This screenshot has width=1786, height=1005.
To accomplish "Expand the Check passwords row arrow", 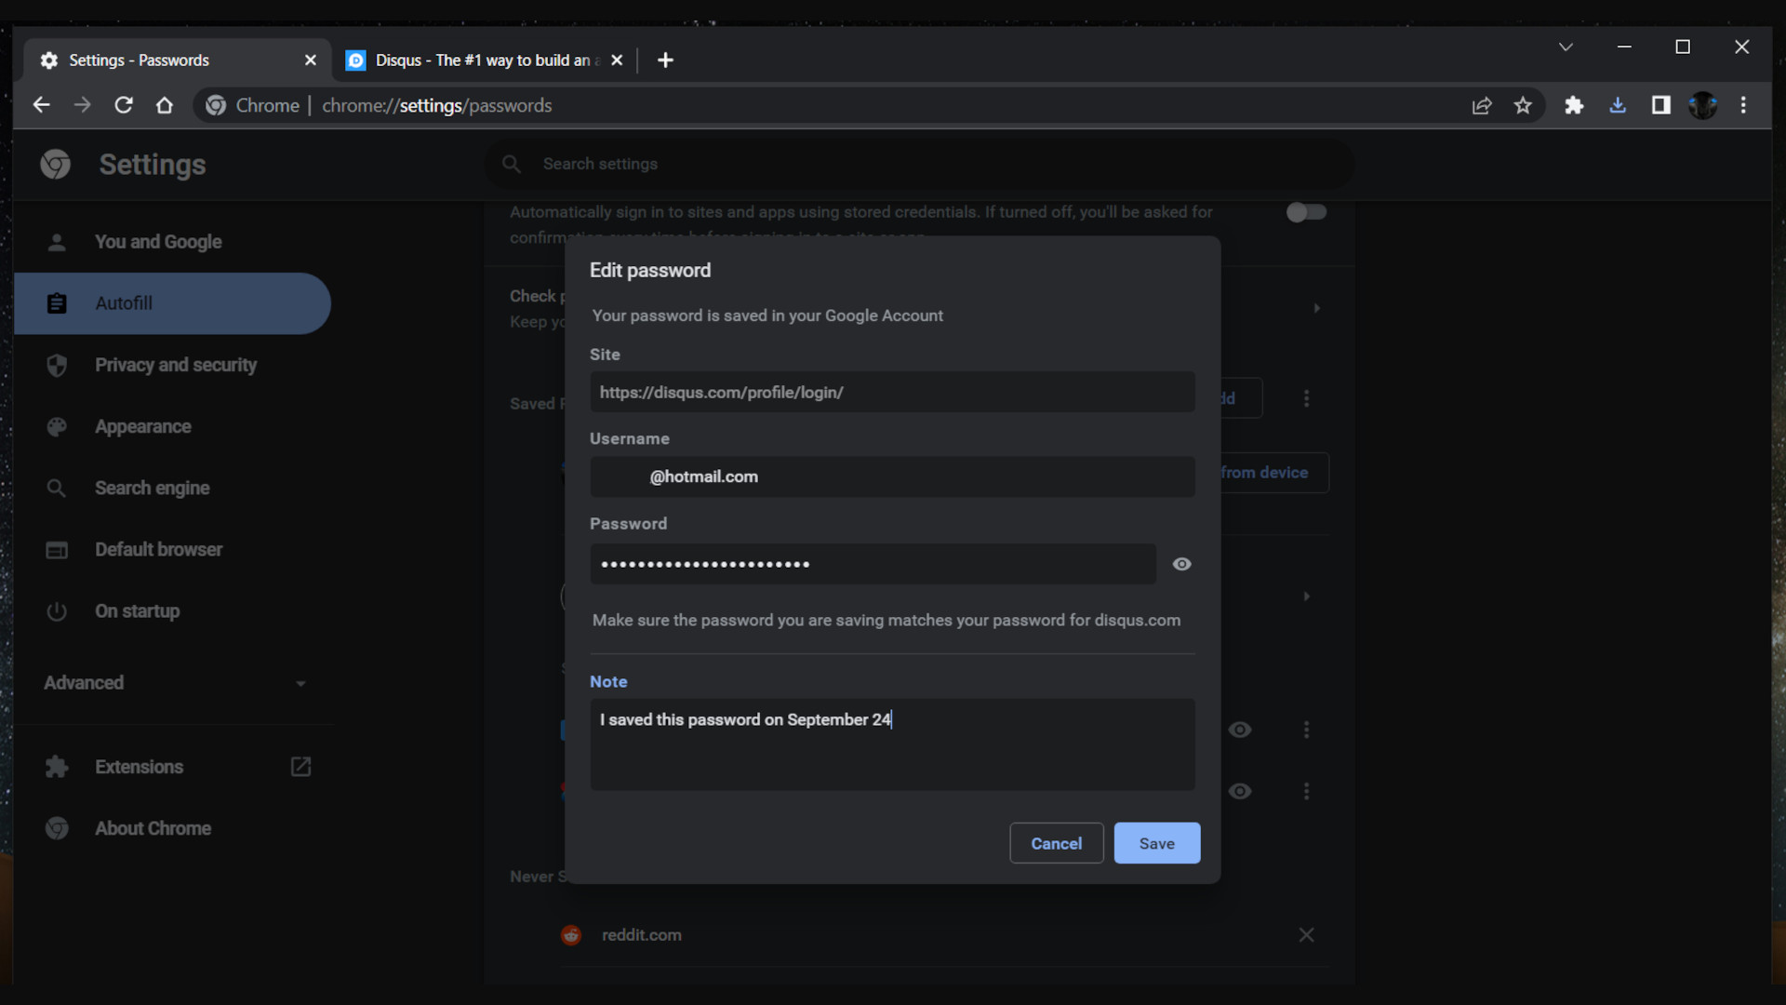I will point(1316,308).
